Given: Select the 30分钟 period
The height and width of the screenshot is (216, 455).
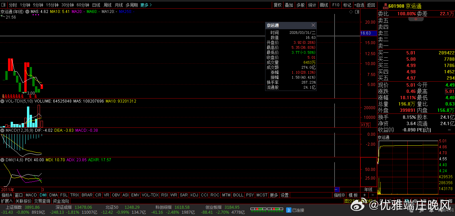Looking at the screenshot, I should tap(68, 5).
